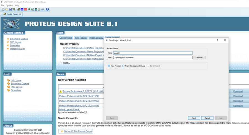Open the Help menu
This screenshot has height=135, width=249.
tap(17, 6)
